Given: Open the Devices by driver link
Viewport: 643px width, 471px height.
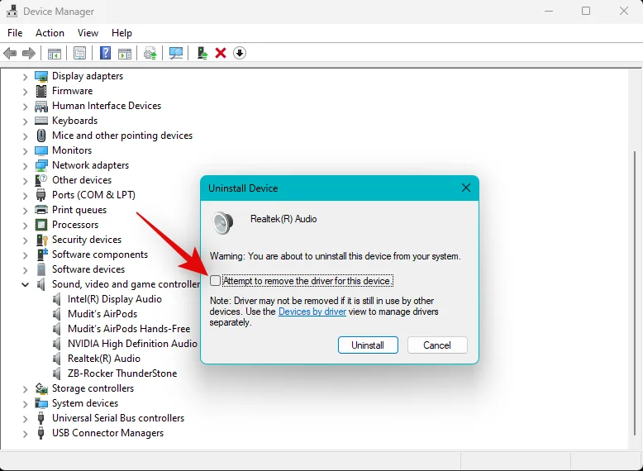Looking at the screenshot, I should (312, 312).
